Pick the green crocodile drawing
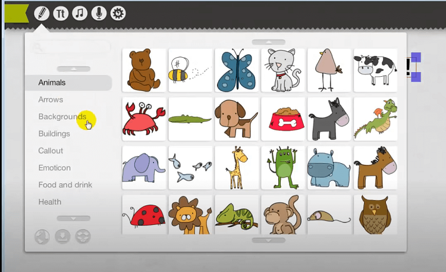 pyautogui.click(x=190, y=119)
